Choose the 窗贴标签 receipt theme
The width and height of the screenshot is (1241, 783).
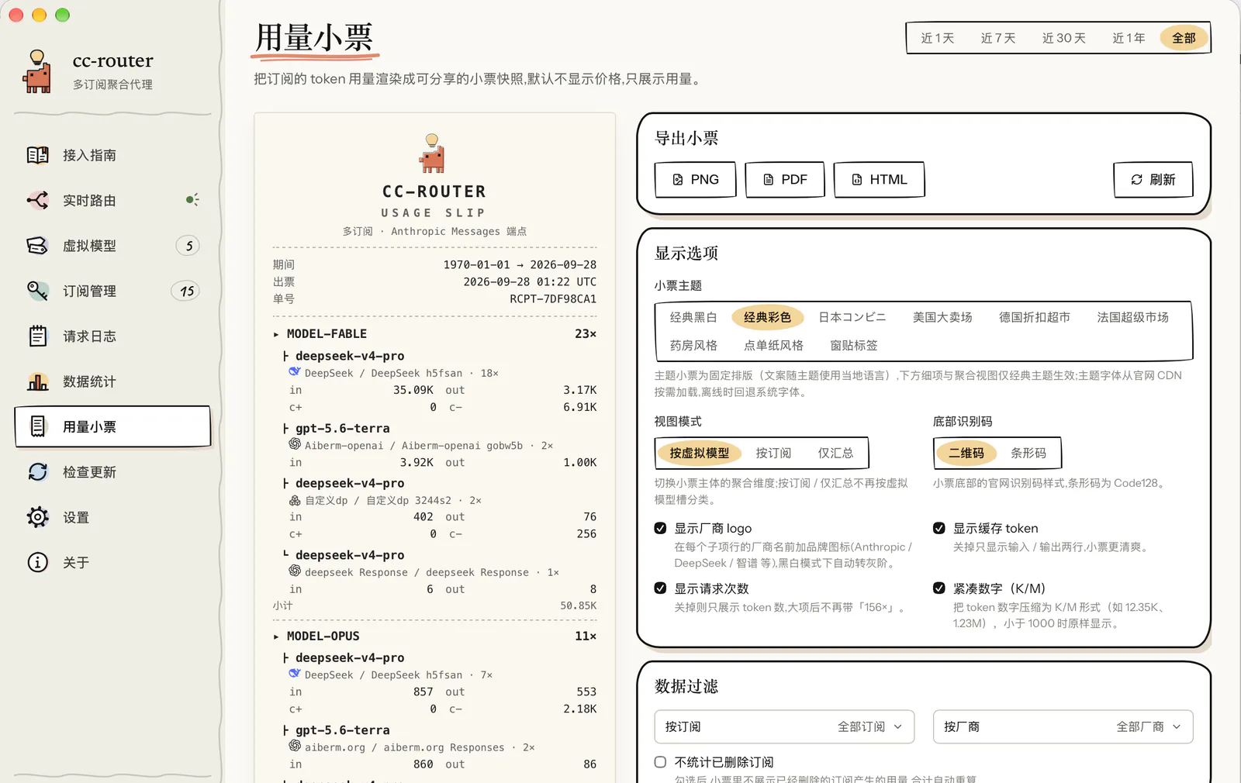853,346
